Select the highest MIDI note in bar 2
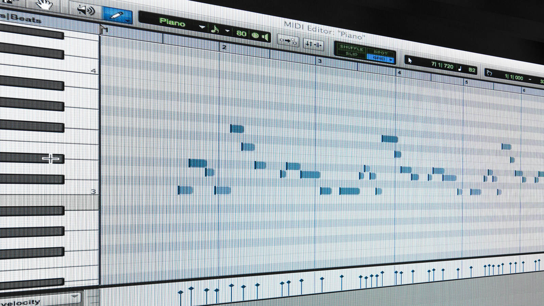This screenshot has height=306, width=544. click(237, 129)
